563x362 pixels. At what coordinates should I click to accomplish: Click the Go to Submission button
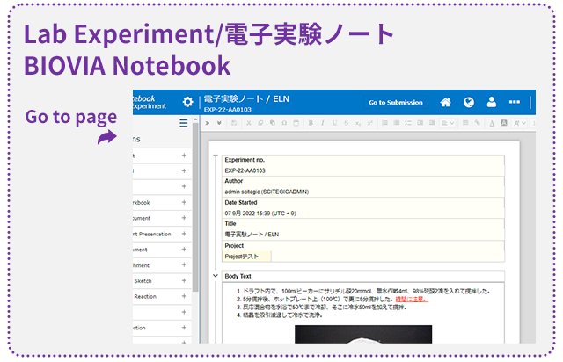pyautogui.click(x=396, y=102)
